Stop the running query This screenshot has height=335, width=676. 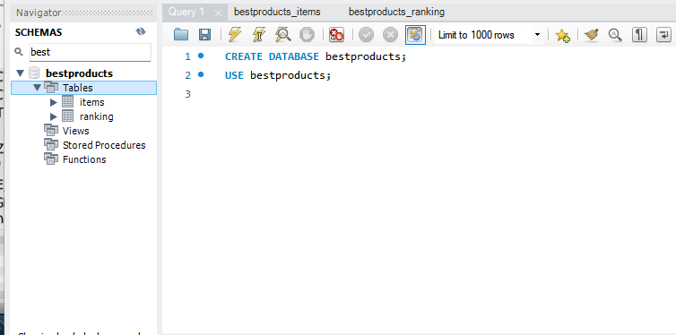[x=307, y=34]
